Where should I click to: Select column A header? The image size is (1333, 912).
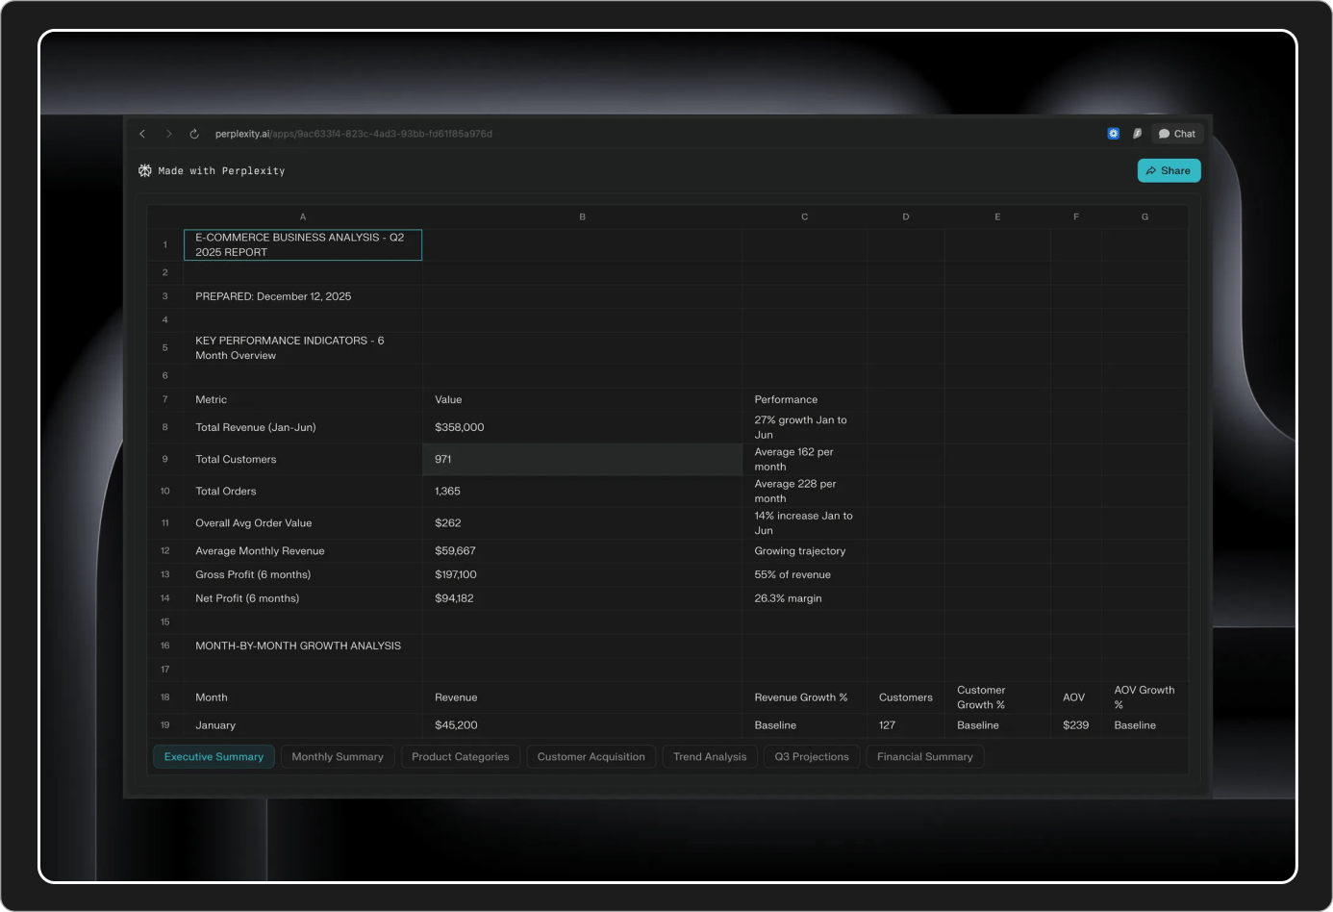(x=303, y=216)
